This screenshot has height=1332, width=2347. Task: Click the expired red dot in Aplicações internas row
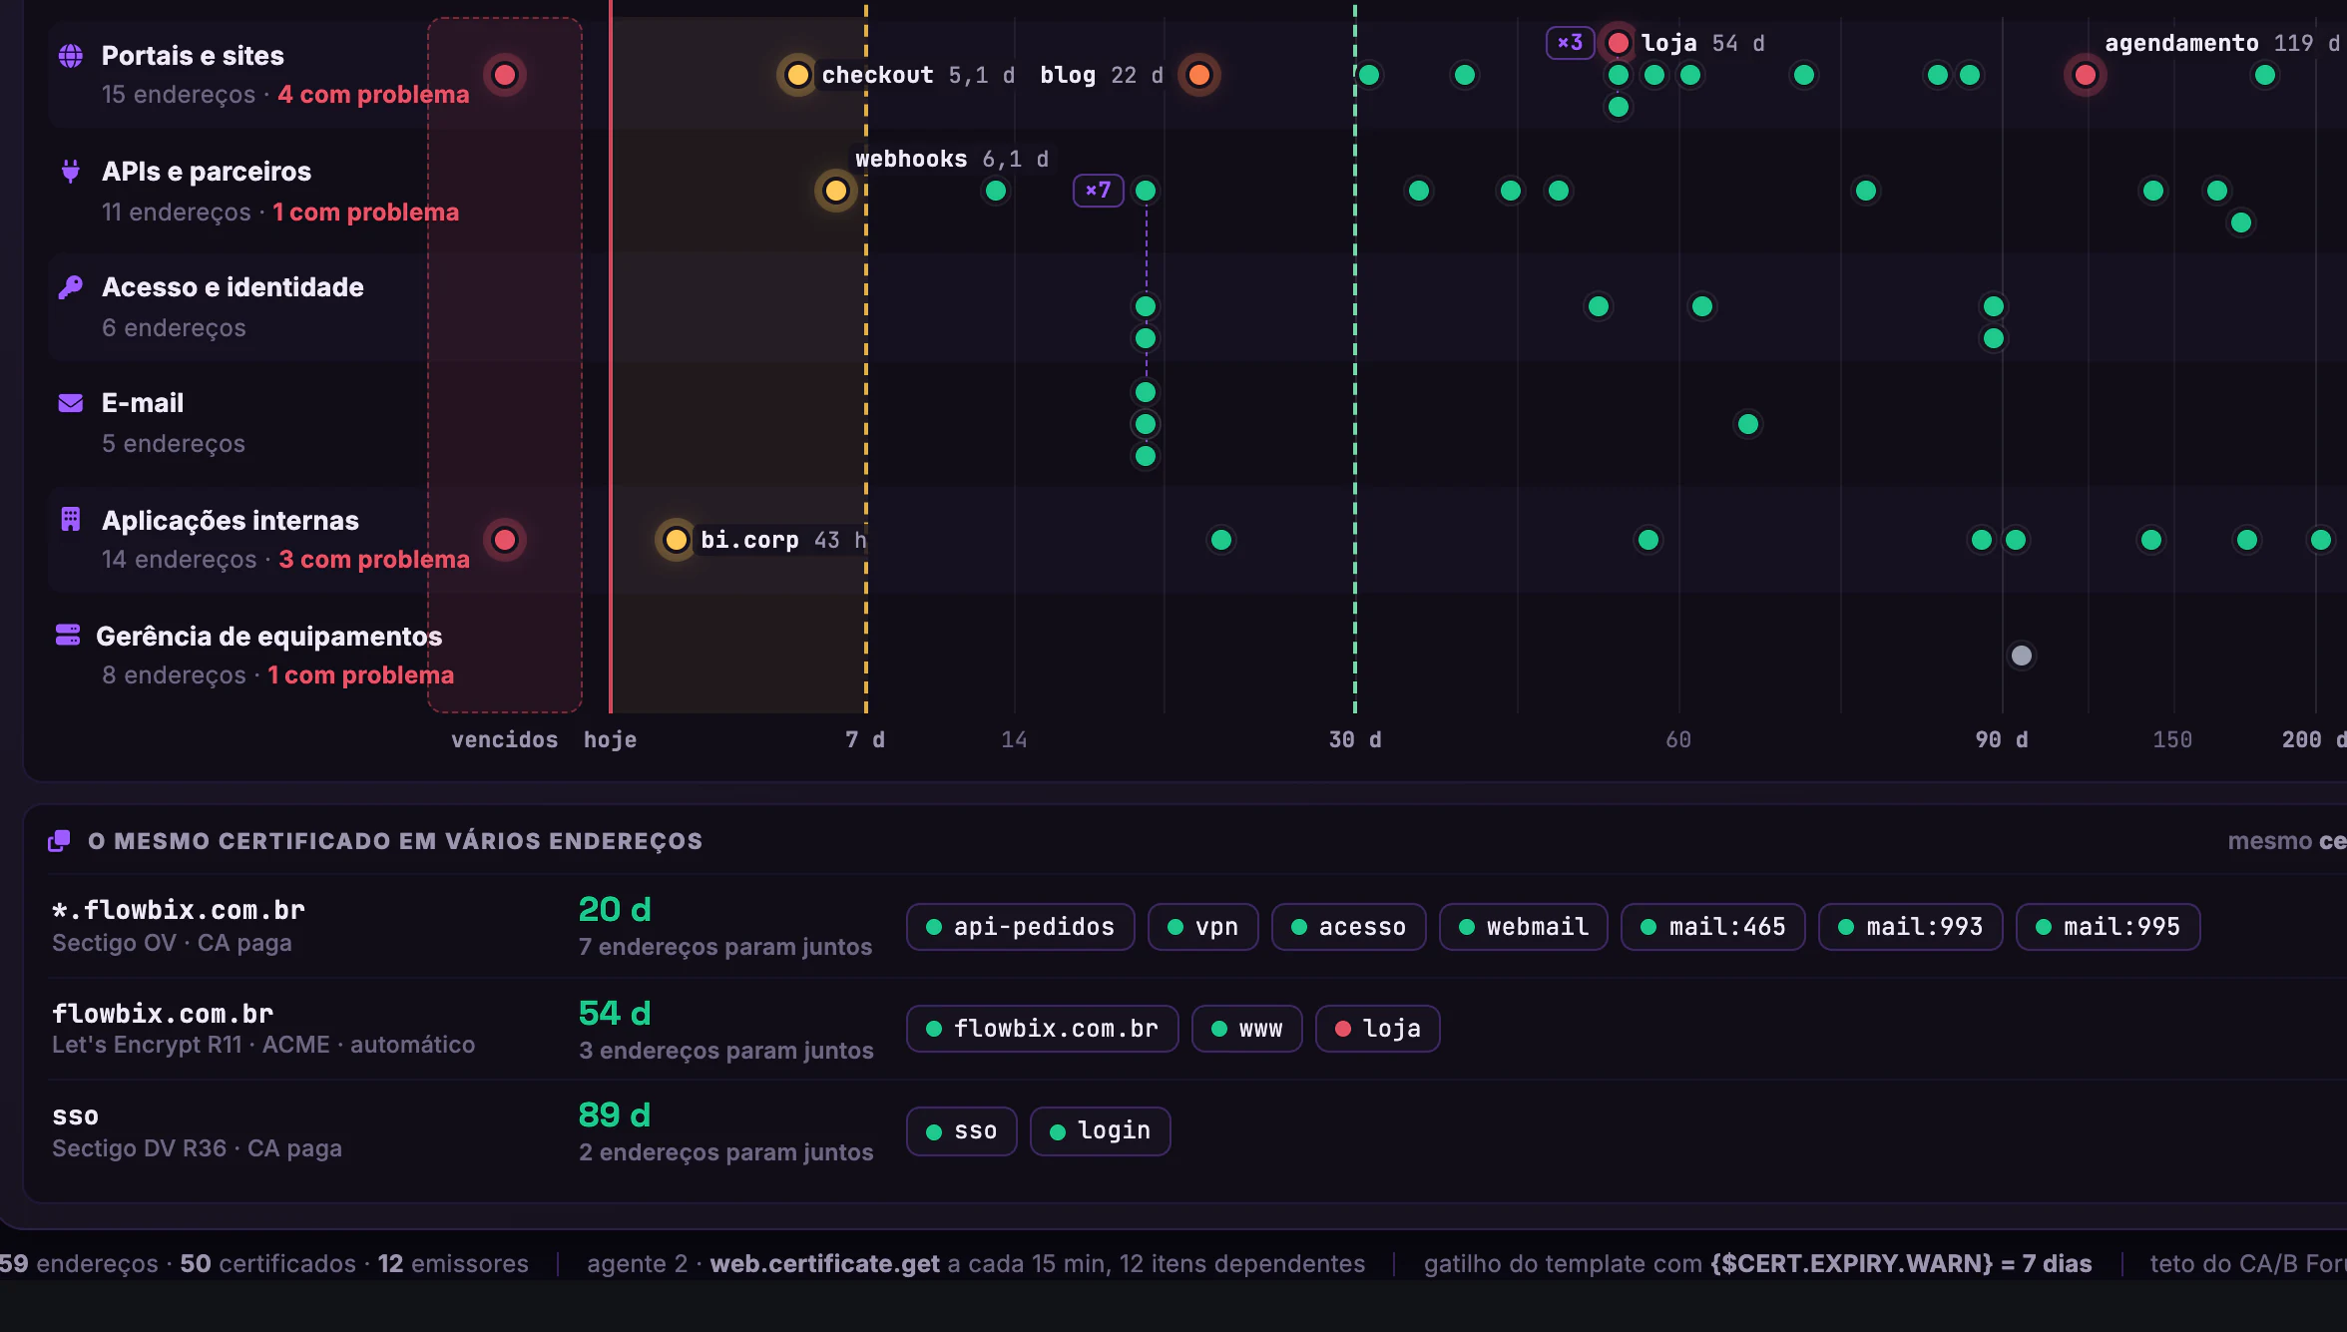click(x=505, y=540)
